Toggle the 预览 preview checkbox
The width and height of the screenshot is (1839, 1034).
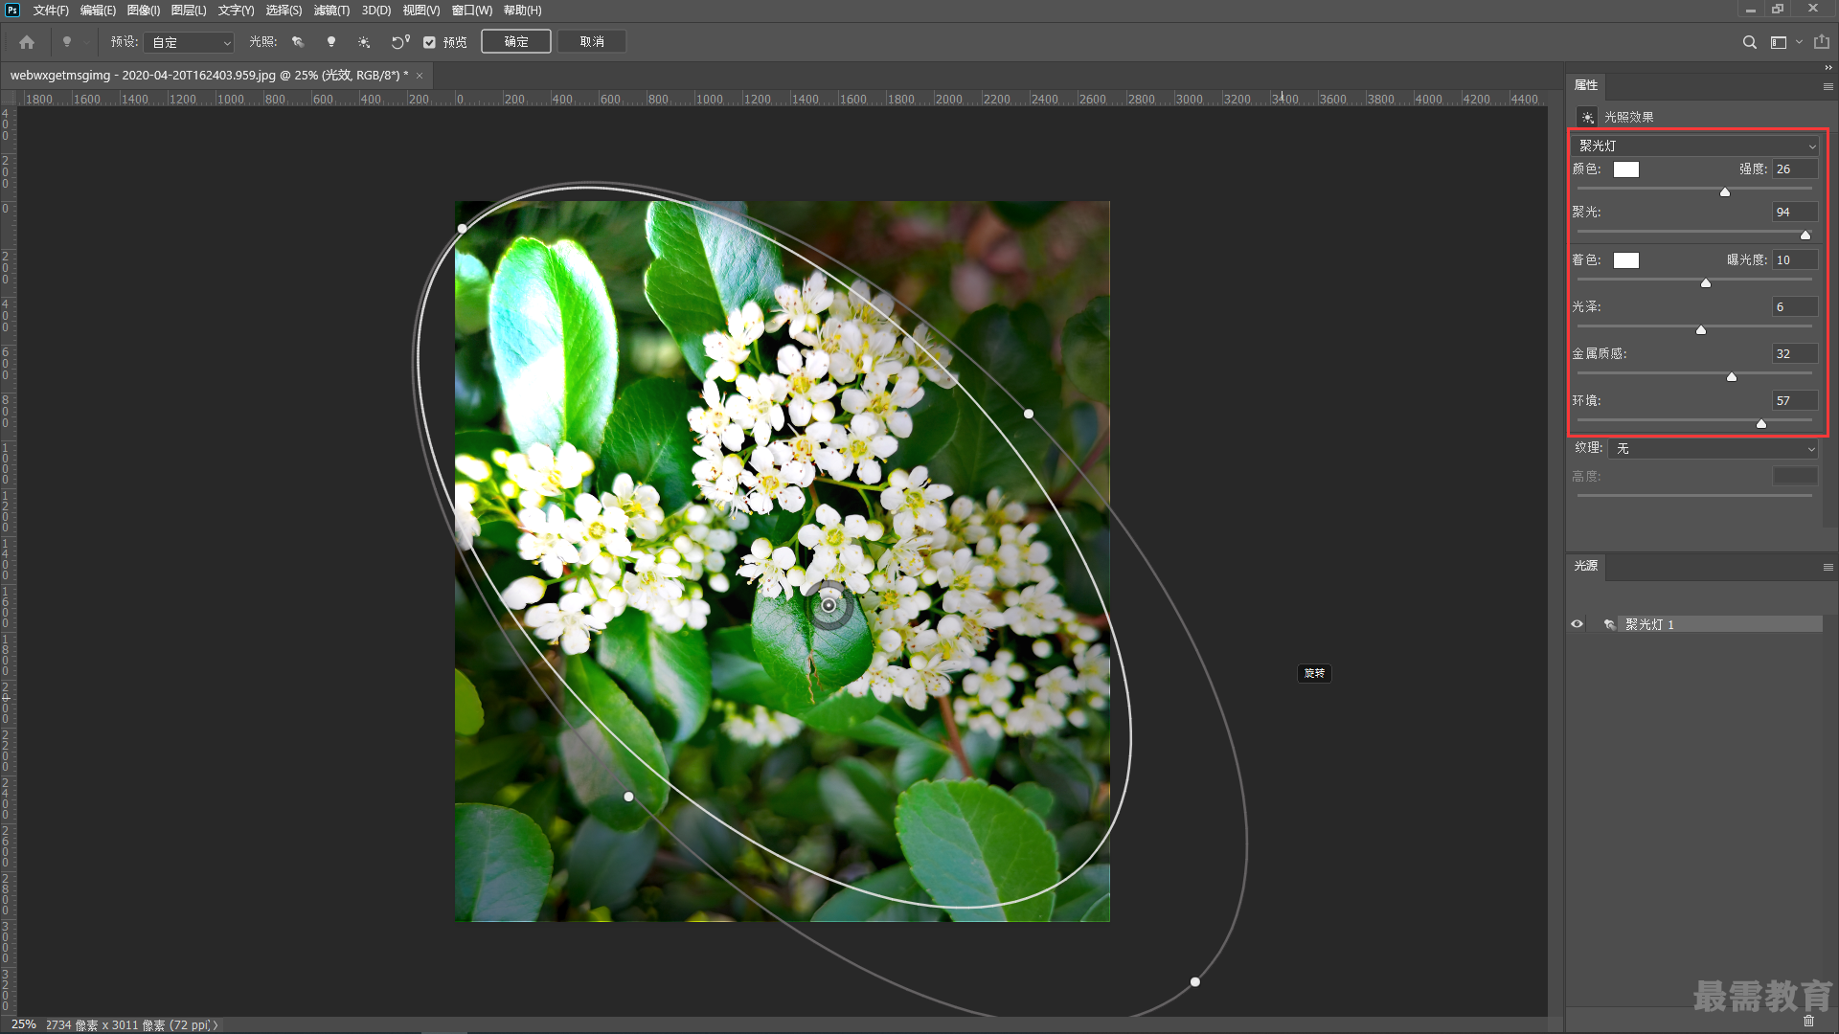coord(429,42)
